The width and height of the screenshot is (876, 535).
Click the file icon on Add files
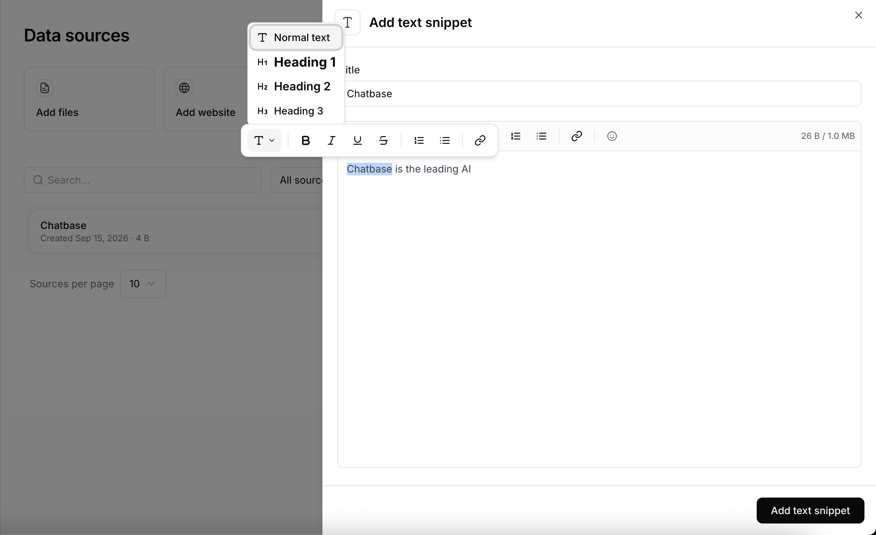tap(45, 88)
